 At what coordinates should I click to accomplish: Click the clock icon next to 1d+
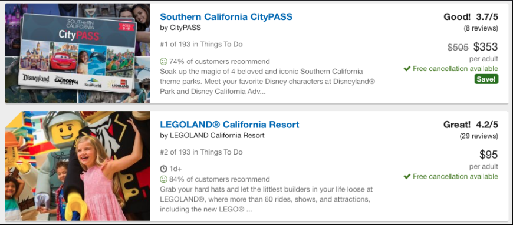(163, 169)
